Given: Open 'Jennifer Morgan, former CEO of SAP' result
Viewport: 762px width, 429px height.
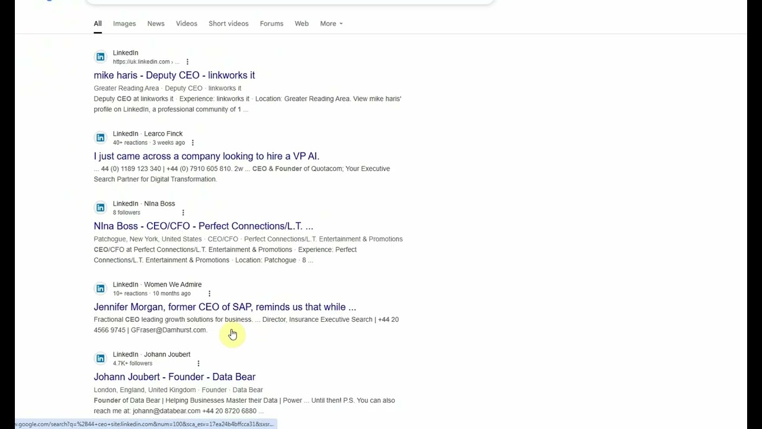Looking at the screenshot, I should click(225, 307).
